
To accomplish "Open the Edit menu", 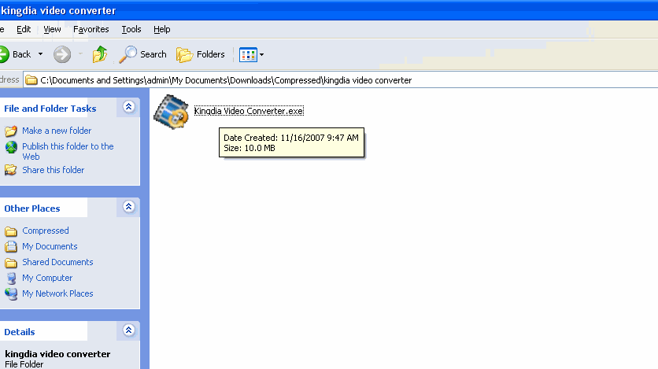I will pyautogui.click(x=24, y=29).
